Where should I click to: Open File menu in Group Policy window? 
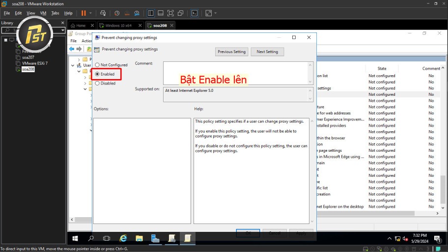pyautogui.click(x=73, y=41)
